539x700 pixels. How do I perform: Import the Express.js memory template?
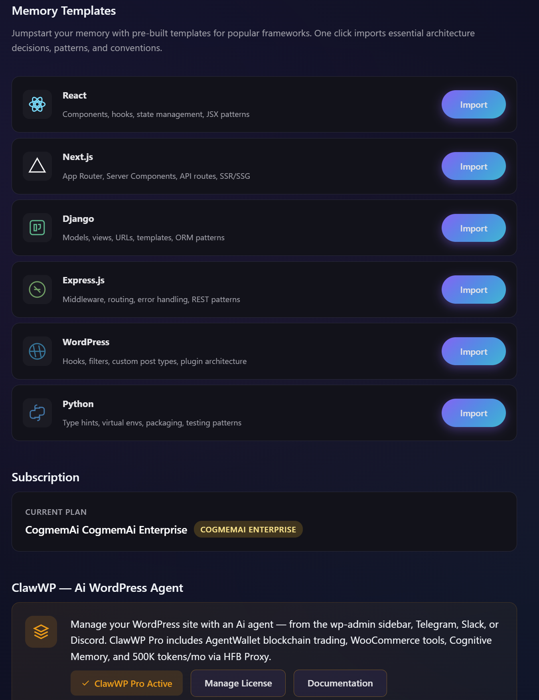coord(473,290)
